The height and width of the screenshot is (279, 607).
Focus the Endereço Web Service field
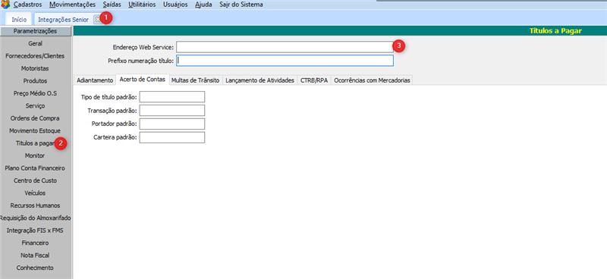pyautogui.click(x=285, y=47)
